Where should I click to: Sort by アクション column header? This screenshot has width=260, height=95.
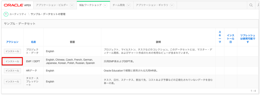click(12, 42)
